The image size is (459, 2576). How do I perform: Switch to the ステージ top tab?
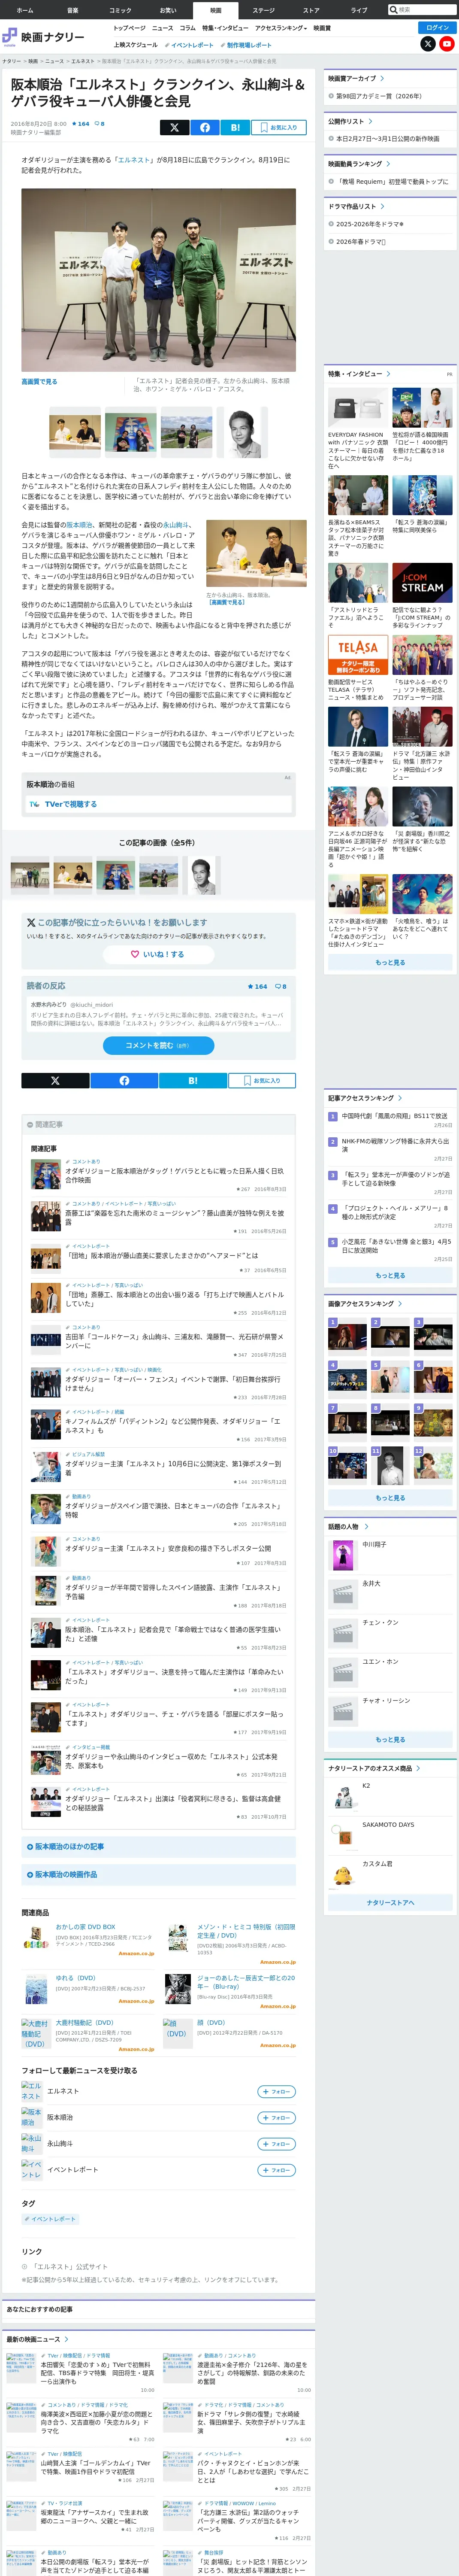[263, 10]
